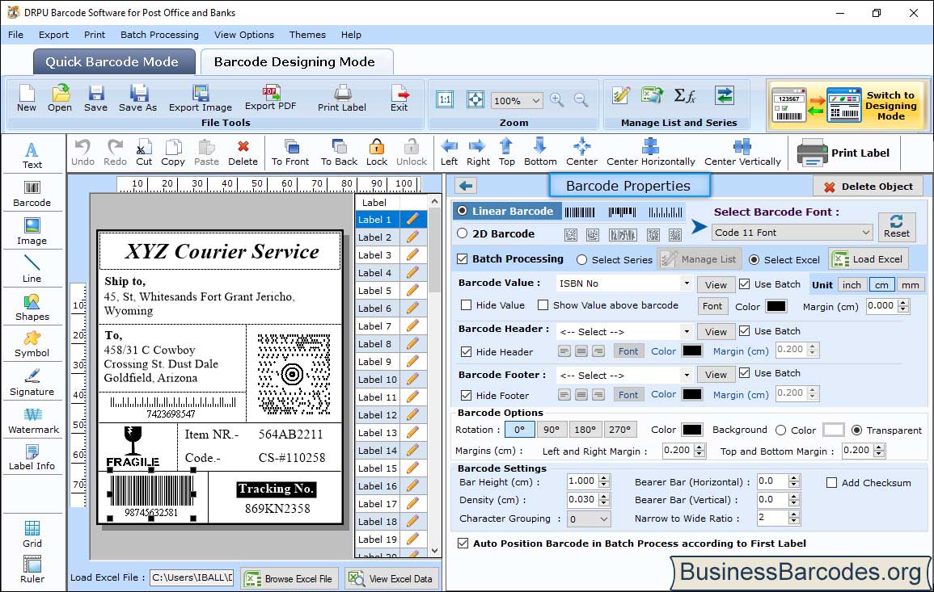
Task: Pick the Line drawing tool
Action: (x=32, y=270)
